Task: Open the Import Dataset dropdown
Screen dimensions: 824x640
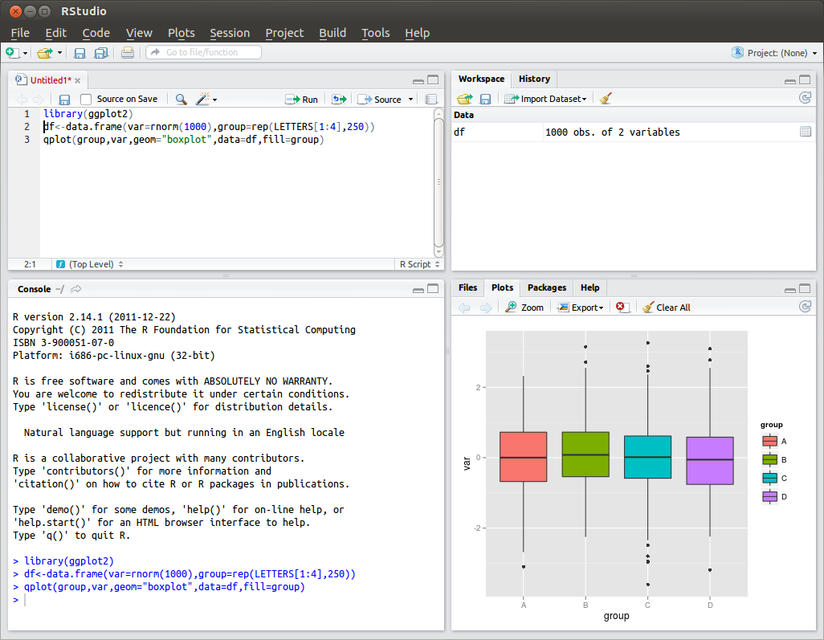Action: pos(545,98)
